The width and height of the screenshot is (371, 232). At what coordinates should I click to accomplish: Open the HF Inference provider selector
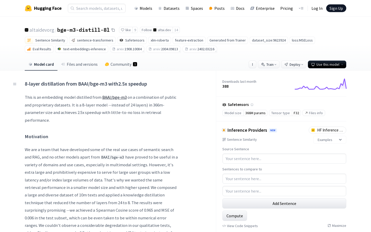coord(327,130)
